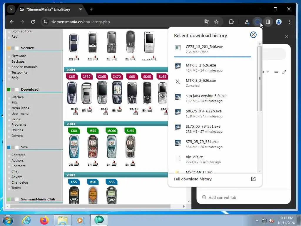
Task: Click Full download history link
Action: [x=193, y=179]
